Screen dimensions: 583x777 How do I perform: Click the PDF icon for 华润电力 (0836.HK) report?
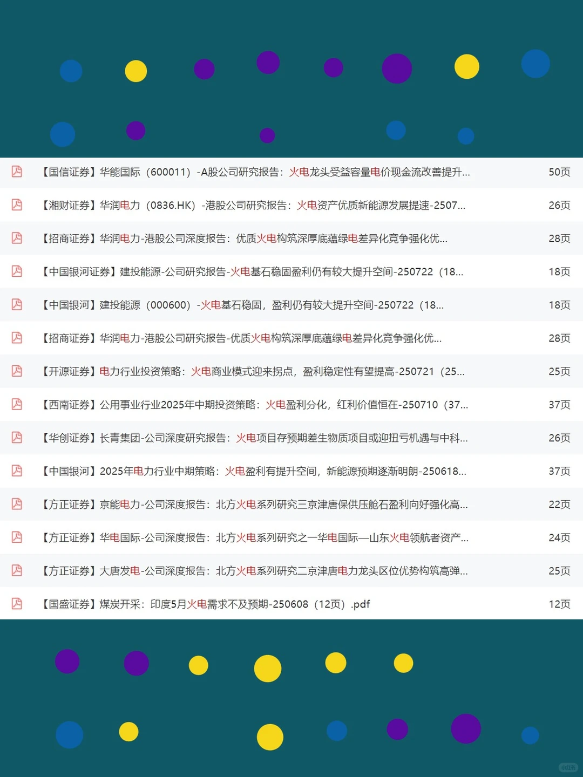point(17,206)
